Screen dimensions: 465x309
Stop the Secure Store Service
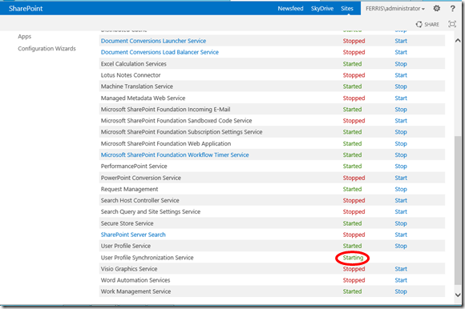(401, 223)
